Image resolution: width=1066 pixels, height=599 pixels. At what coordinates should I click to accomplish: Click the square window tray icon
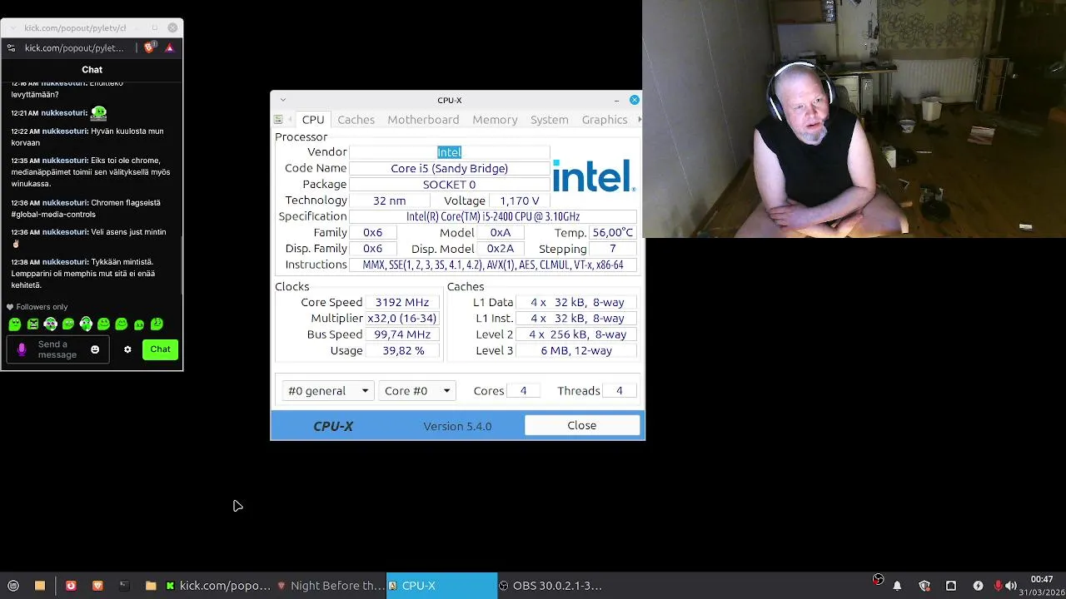pyautogui.click(x=951, y=586)
